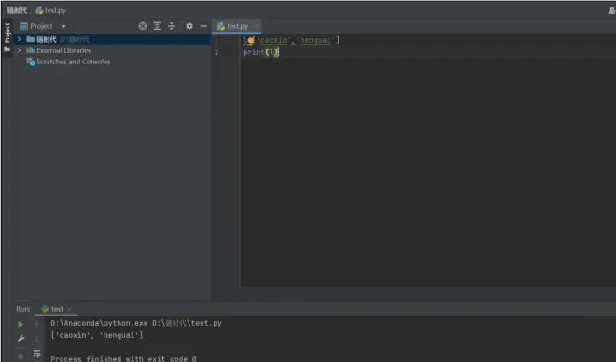Select External Libraries in project tree
This screenshot has height=362, width=616.
(63, 50)
